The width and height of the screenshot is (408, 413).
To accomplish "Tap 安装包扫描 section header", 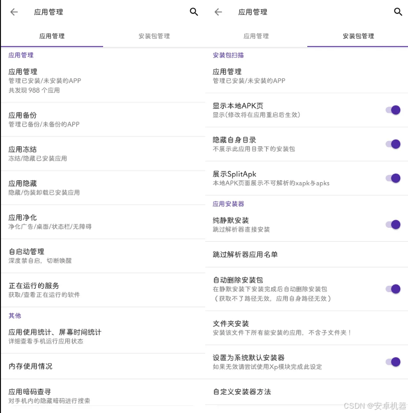I will point(228,55).
